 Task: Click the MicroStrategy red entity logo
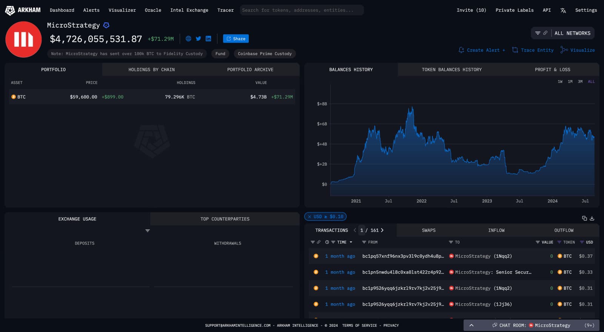23,39
